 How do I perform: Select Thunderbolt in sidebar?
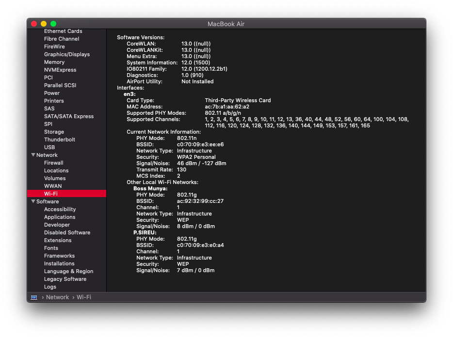[x=60, y=139]
